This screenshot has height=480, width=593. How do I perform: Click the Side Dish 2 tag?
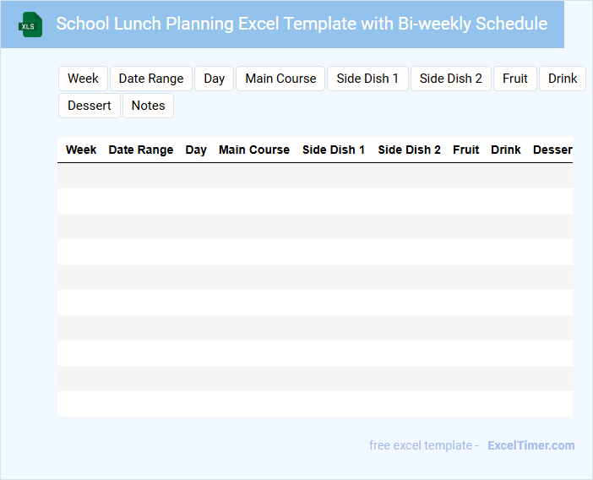(451, 79)
